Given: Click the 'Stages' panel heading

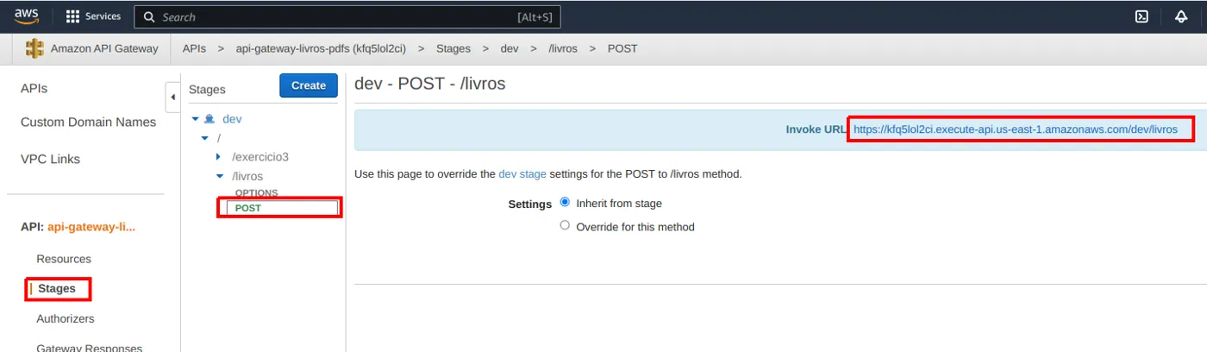Looking at the screenshot, I should (x=207, y=89).
